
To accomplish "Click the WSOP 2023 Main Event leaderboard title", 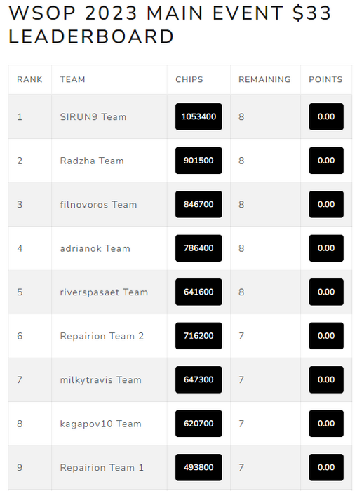I will pyautogui.click(x=170, y=25).
